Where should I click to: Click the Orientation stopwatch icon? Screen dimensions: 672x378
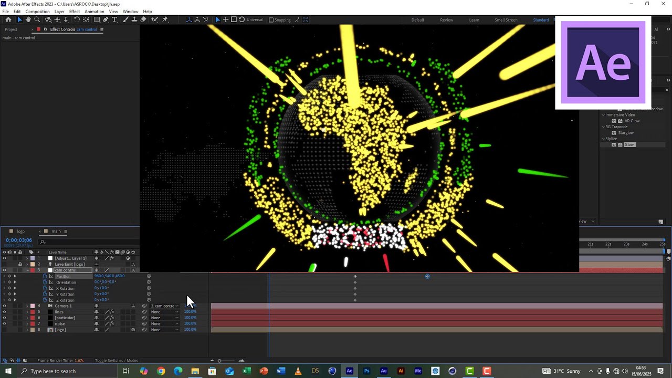(45, 282)
